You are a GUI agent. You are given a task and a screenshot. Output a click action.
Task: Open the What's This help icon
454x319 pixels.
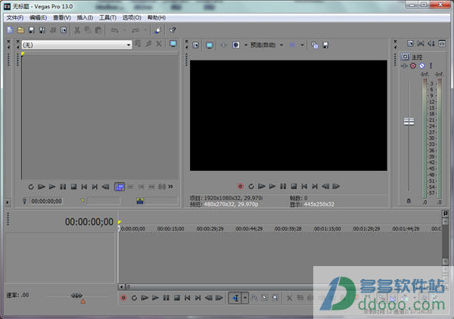[x=173, y=30]
